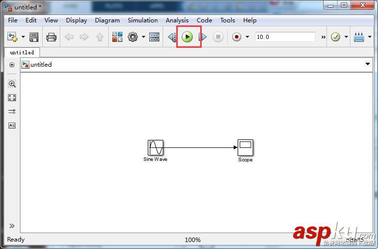Open the Analysis menu
Image resolution: width=378 pixels, height=249 pixels.
point(177,21)
